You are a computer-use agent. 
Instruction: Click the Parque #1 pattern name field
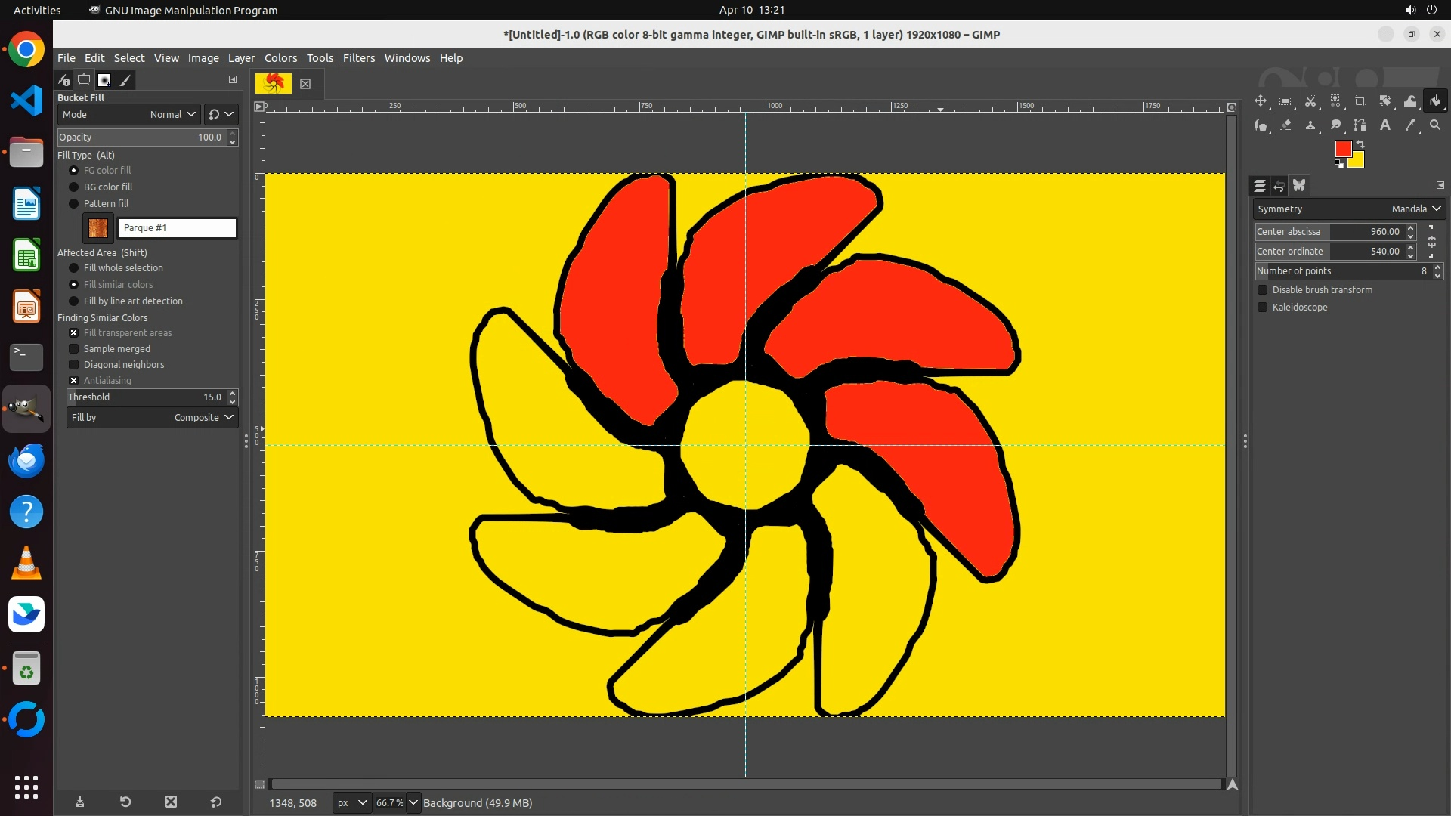click(x=177, y=228)
